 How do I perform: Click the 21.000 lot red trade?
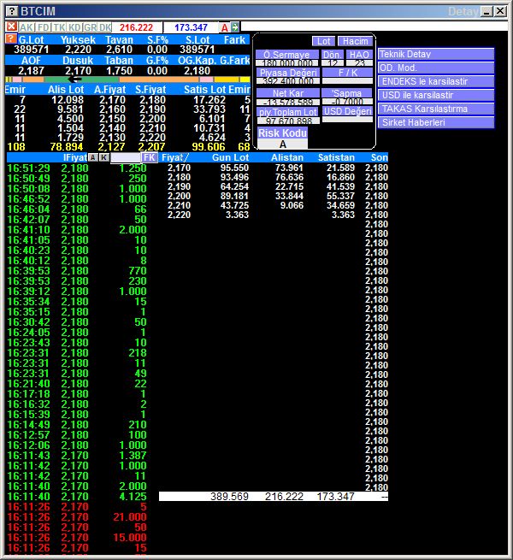coord(77,516)
